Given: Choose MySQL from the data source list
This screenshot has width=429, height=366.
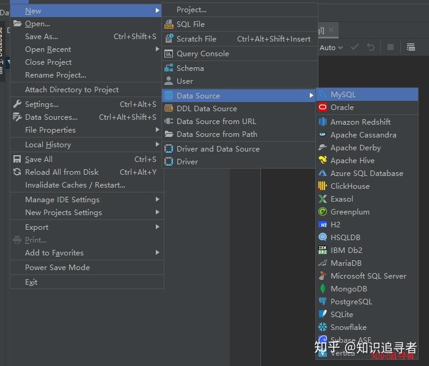Looking at the screenshot, I should click(367, 95).
